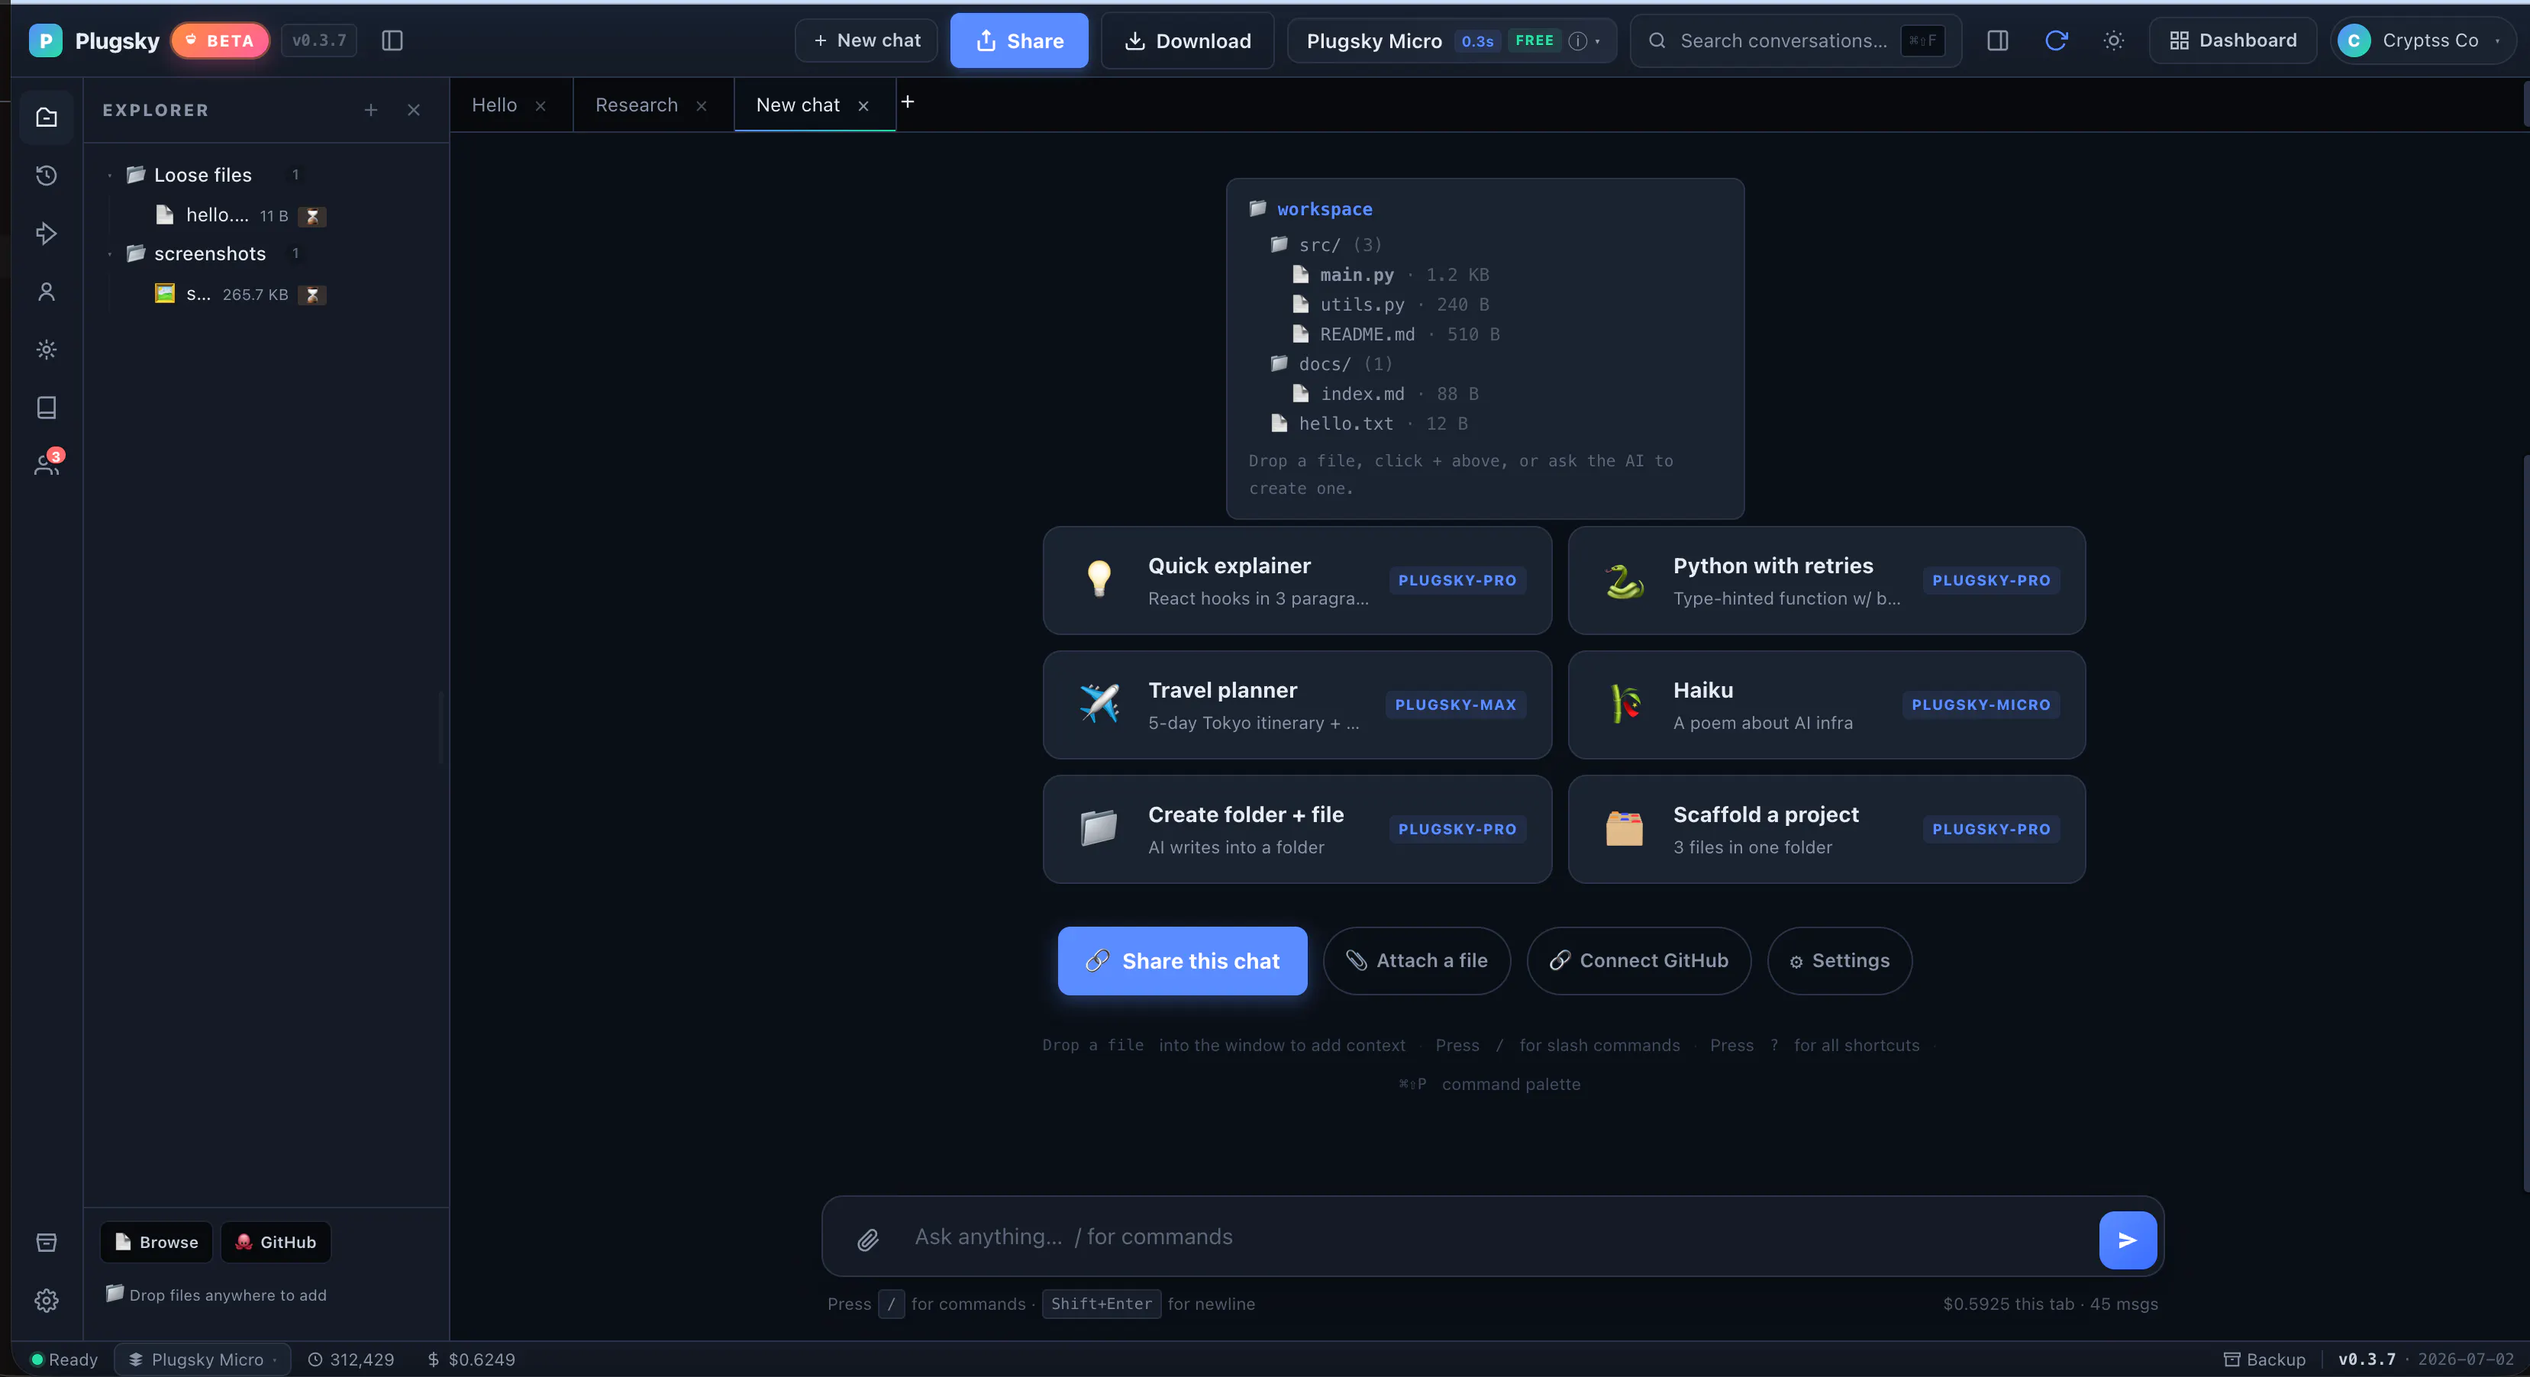This screenshot has width=2530, height=1377.
Task: Click the refresh icon in top bar
Action: click(2056, 40)
